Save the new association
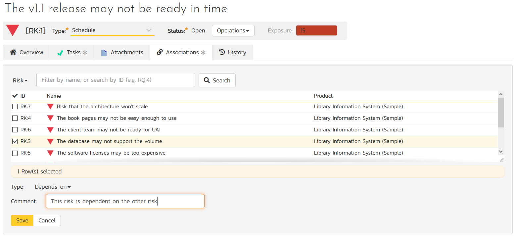Viewport: 515px width, 238px height. point(22,220)
